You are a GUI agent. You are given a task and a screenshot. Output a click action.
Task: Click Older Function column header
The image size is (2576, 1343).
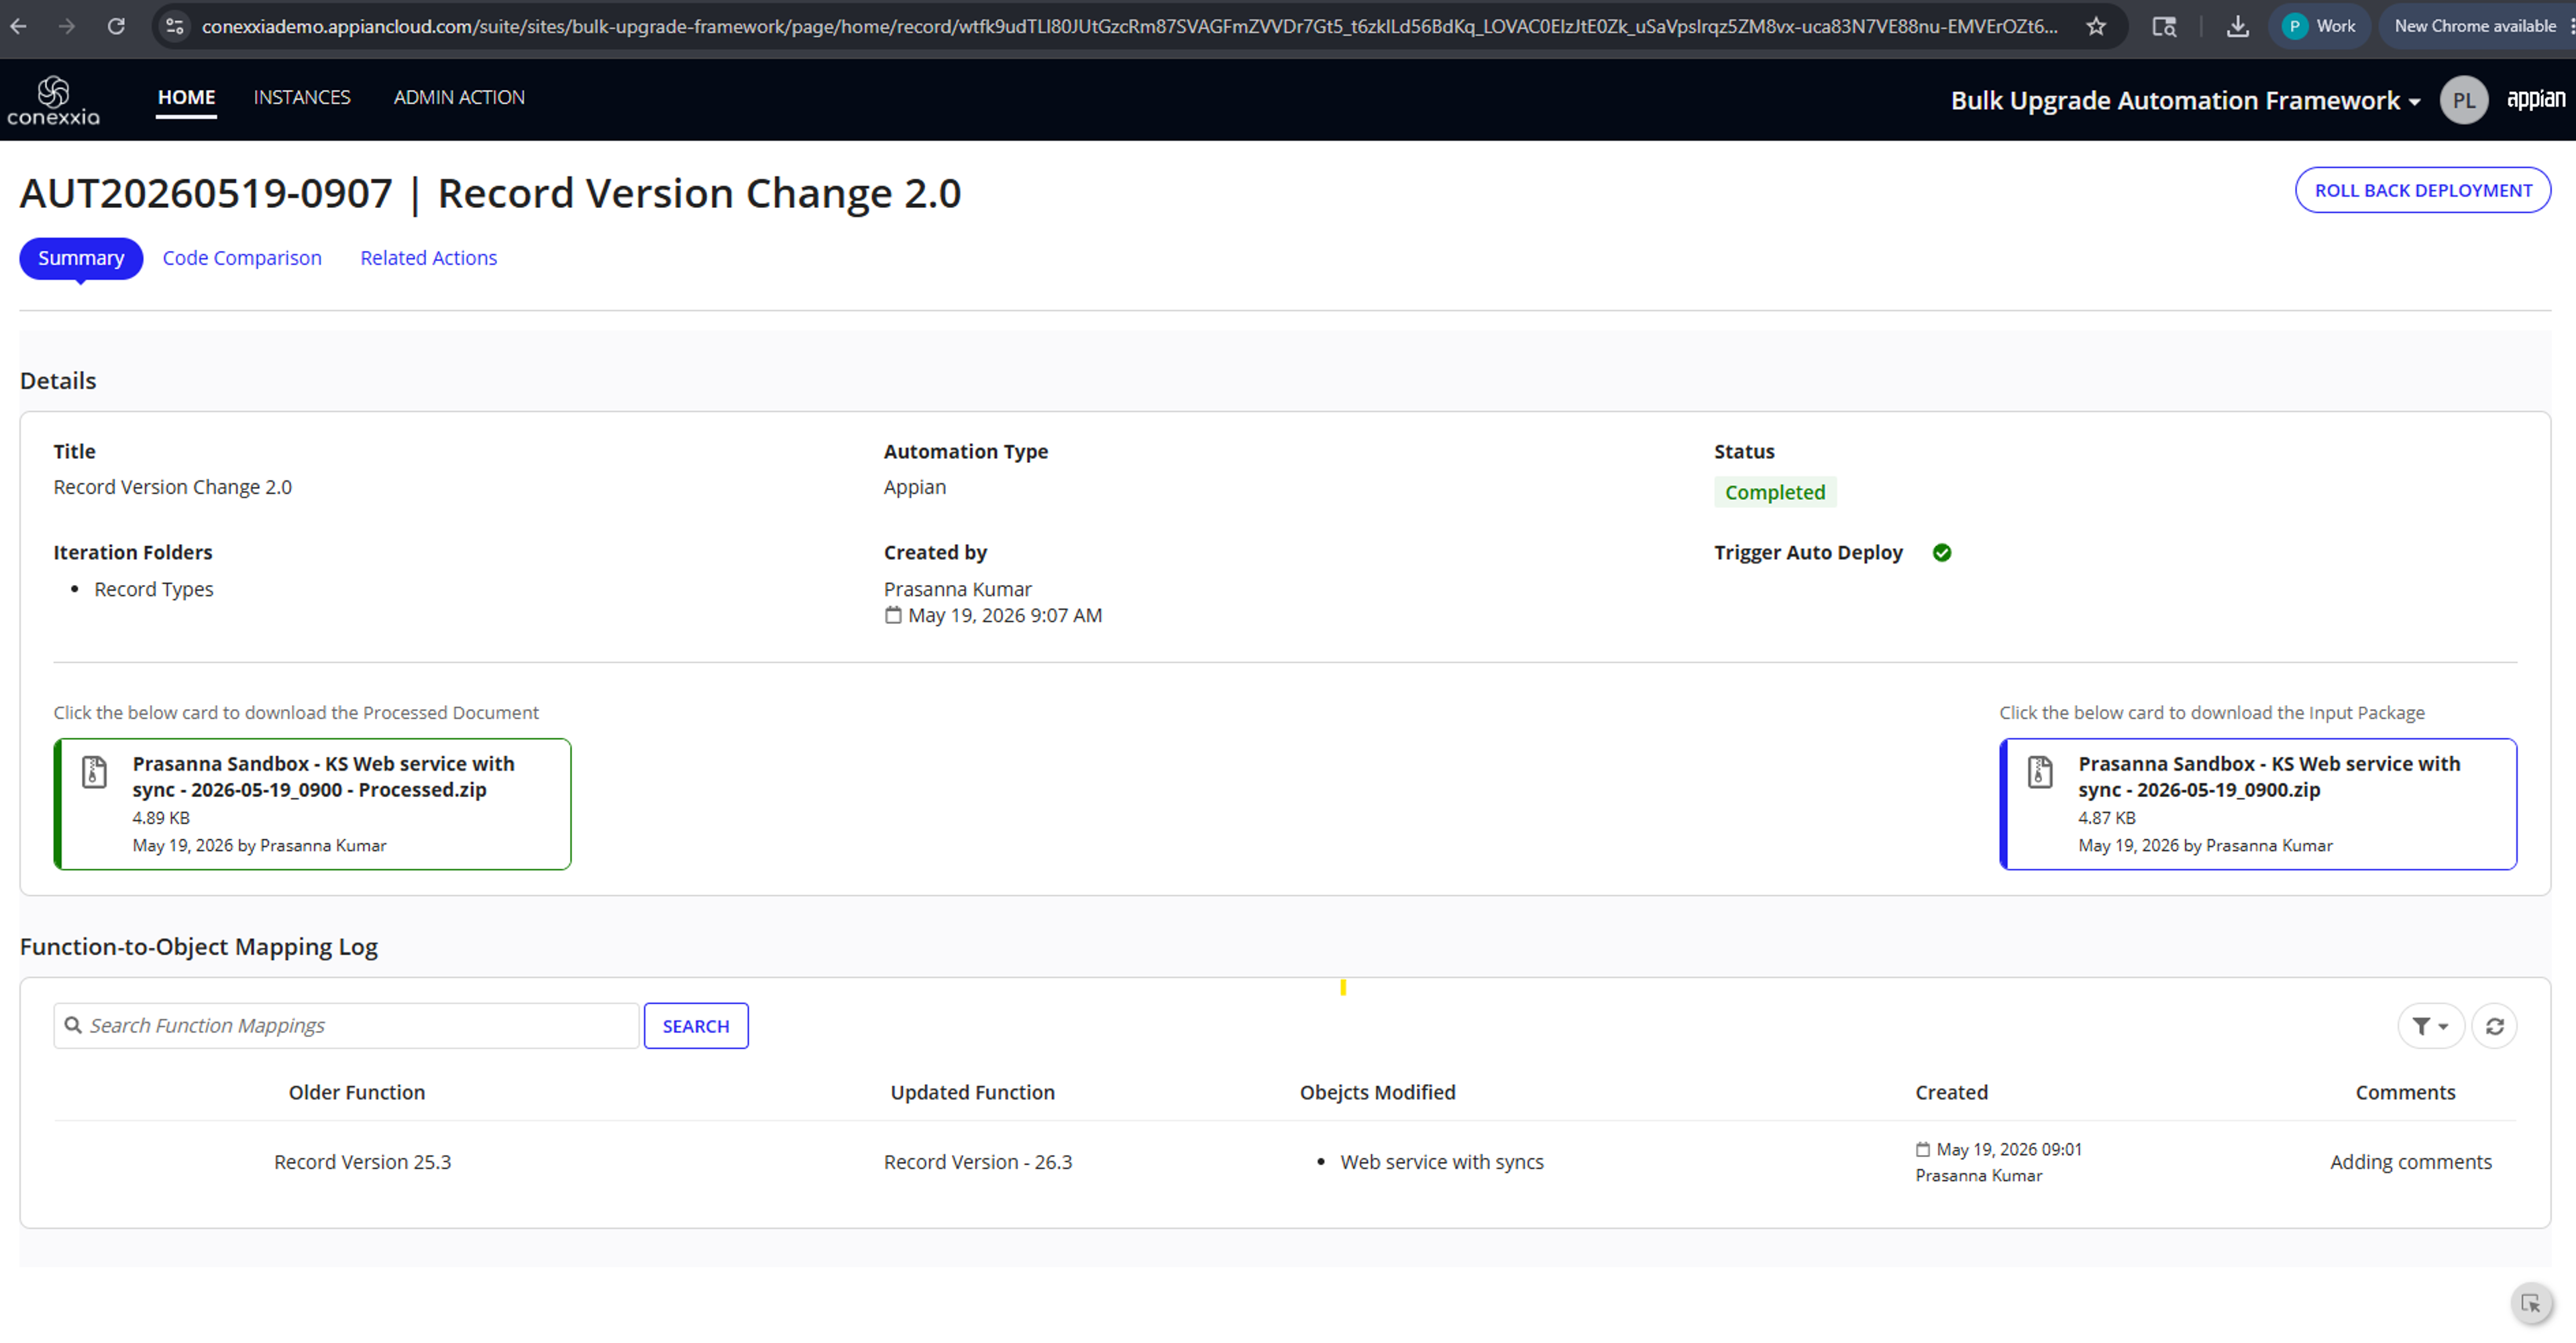tap(357, 1092)
